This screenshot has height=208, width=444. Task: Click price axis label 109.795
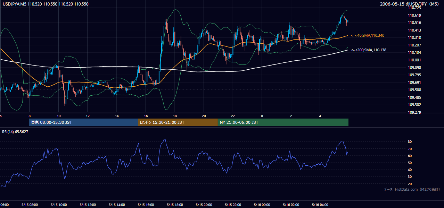[414, 75]
